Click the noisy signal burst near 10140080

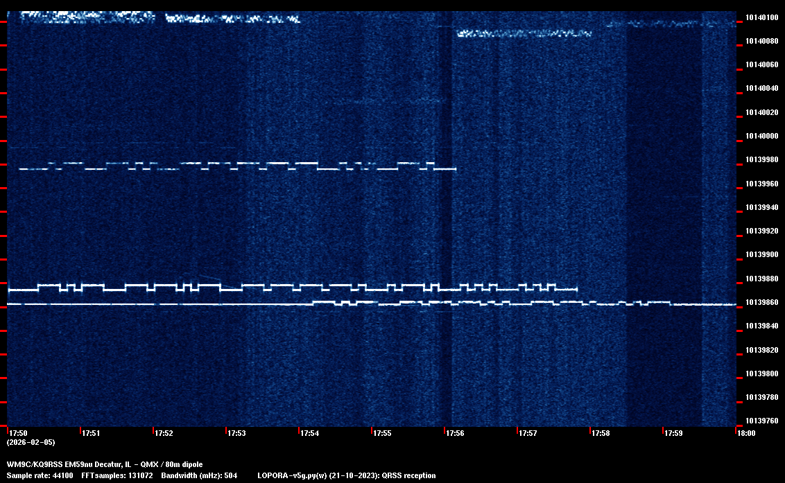[524, 33]
